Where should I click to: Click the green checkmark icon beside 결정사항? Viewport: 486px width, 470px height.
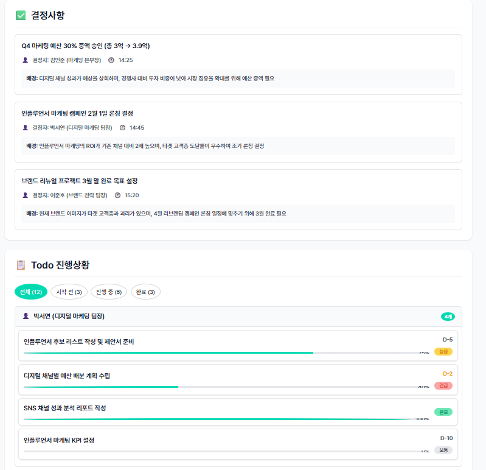[x=21, y=15]
